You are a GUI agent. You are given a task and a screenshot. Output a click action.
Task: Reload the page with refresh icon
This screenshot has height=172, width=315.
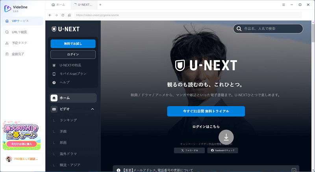pos(63,15)
